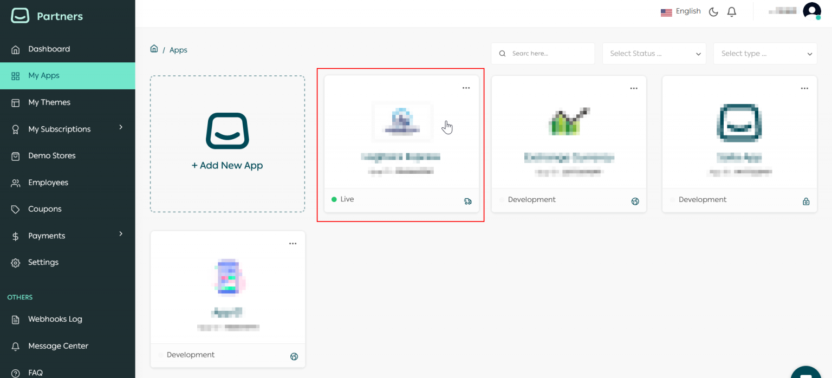Go to the Coupons section
The width and height of the screenshot is (832, 378).
coord(44,208)
